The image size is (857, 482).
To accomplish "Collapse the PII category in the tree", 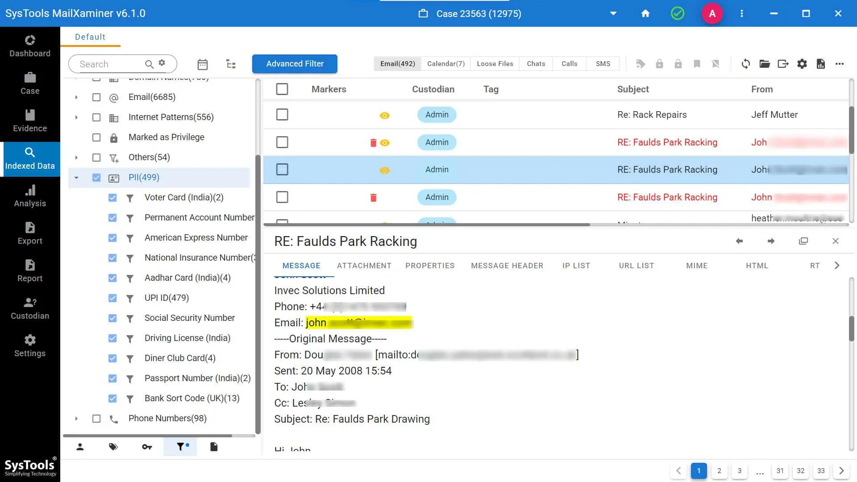I will 76,177.
